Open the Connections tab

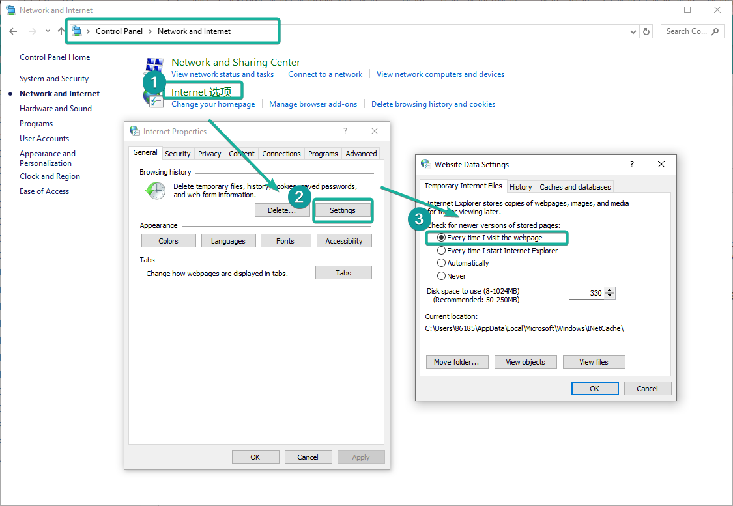(281, 154)
